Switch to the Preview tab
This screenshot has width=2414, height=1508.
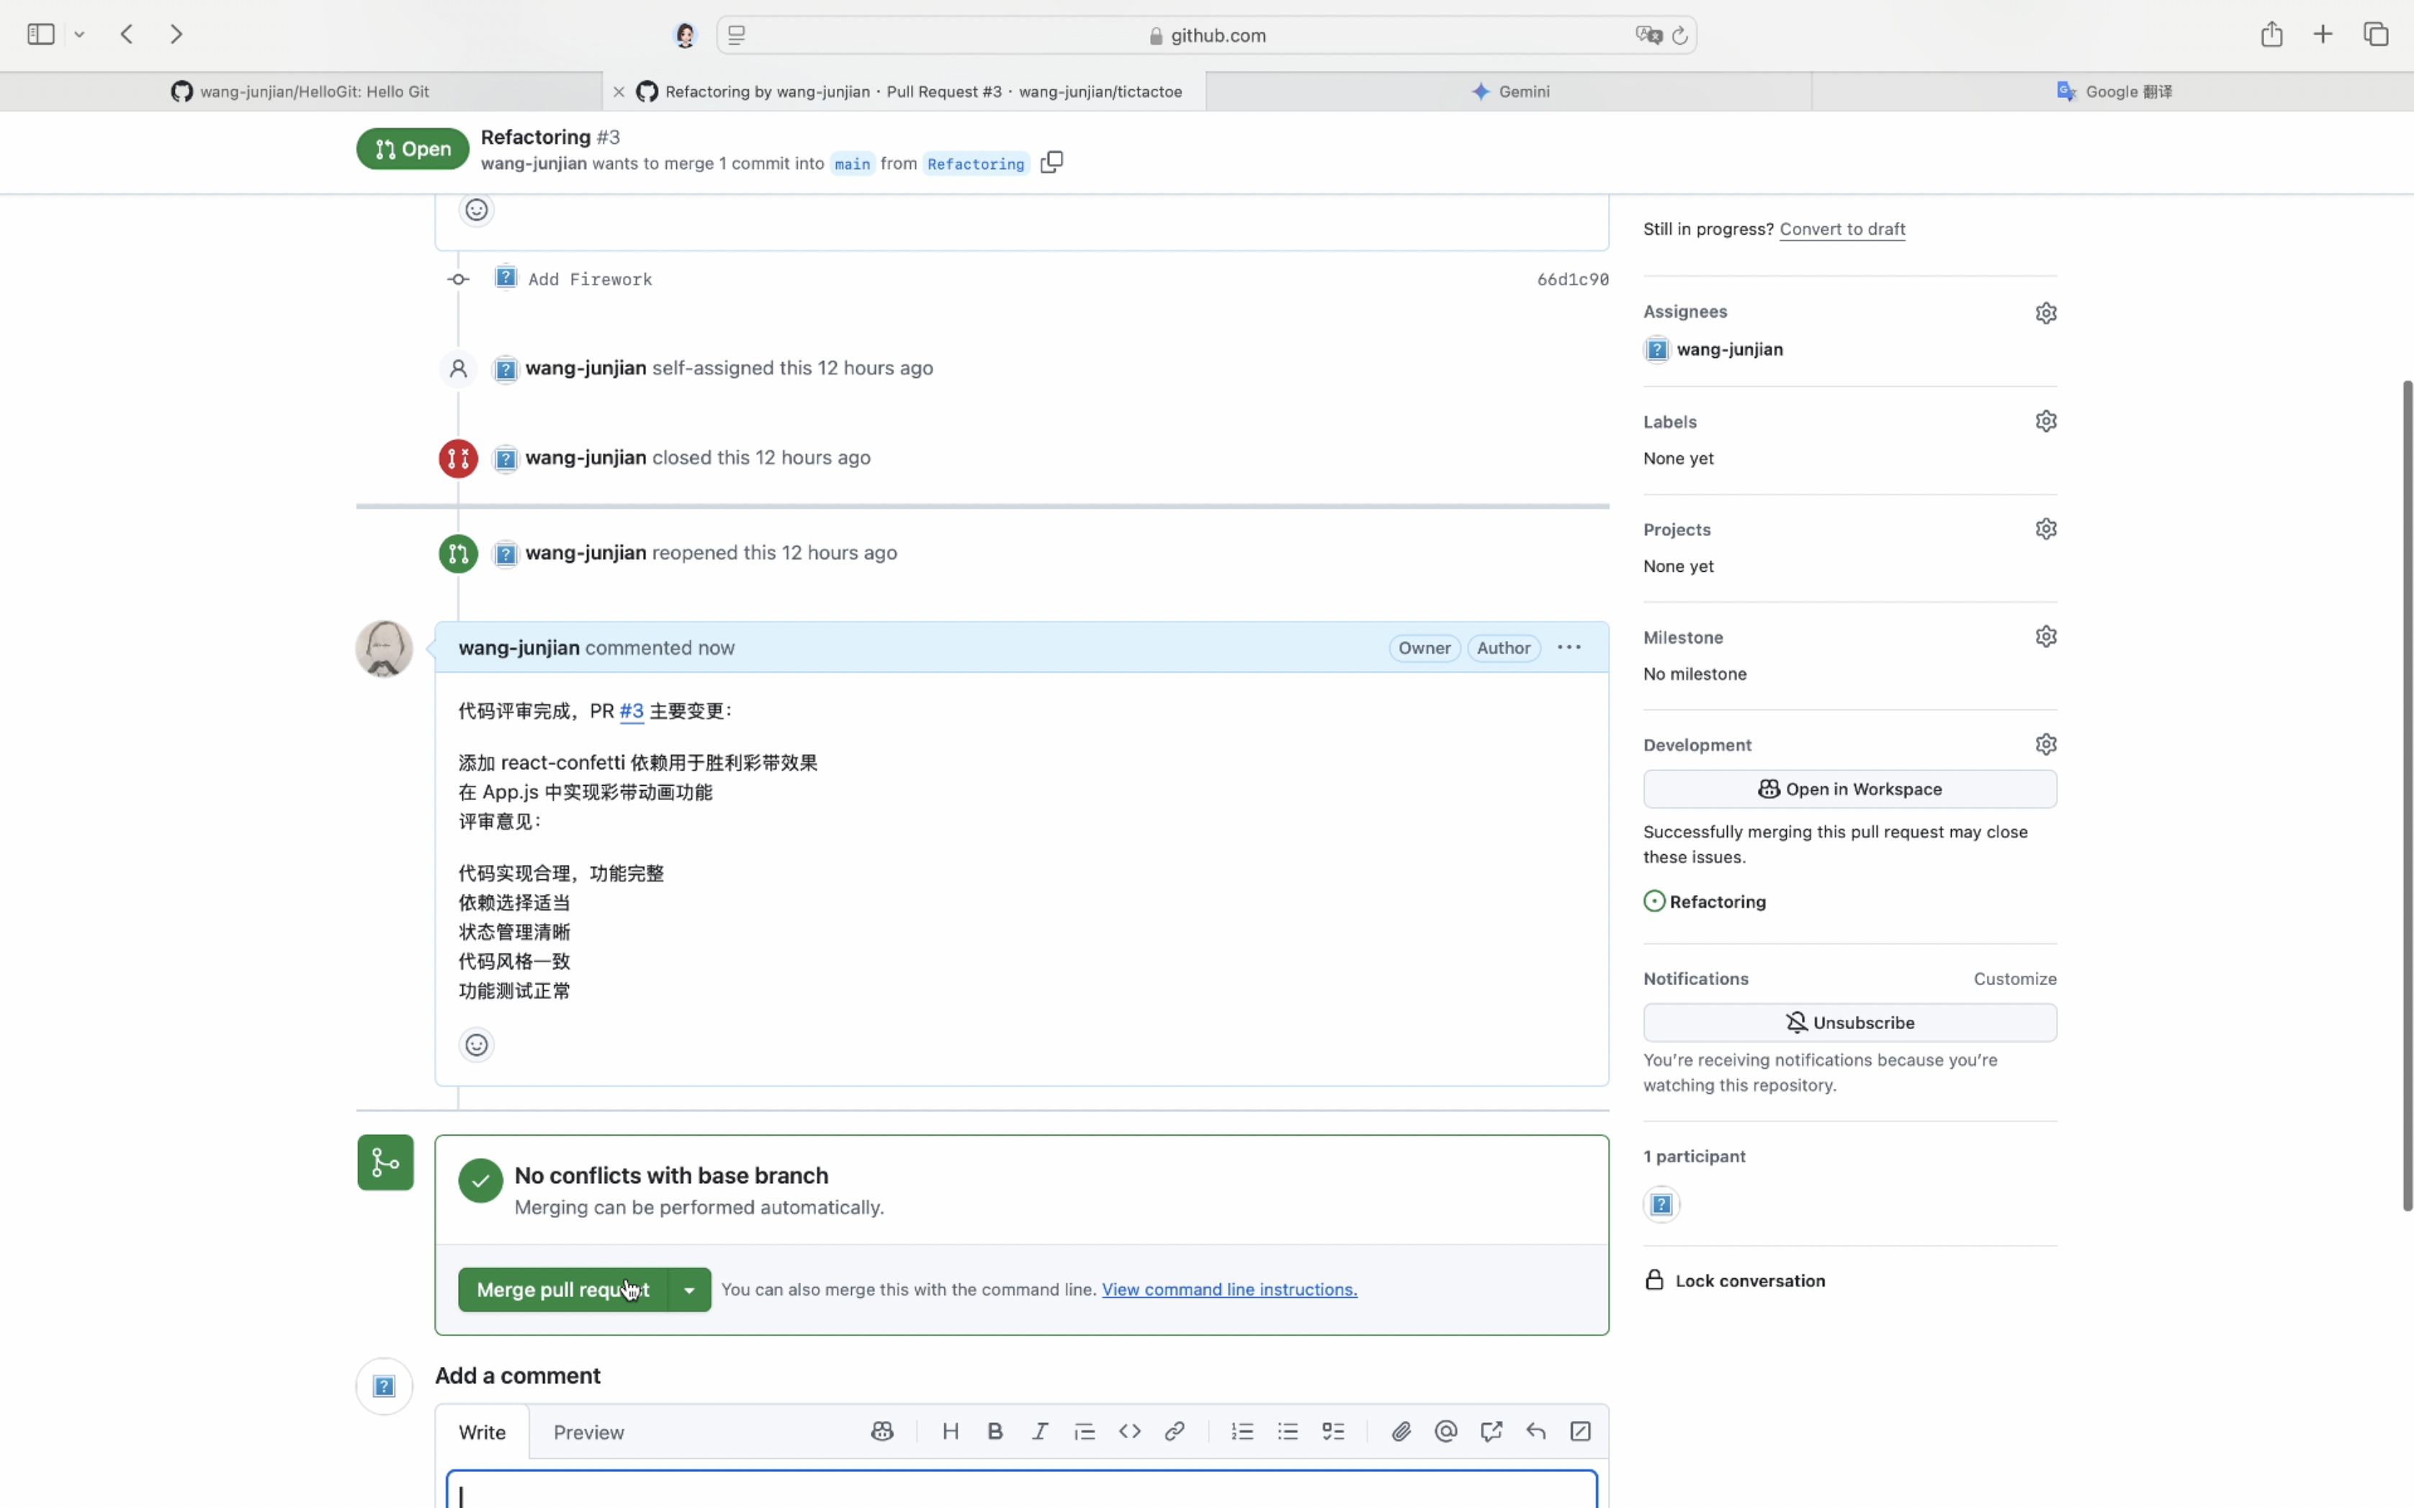(588, 1432)
